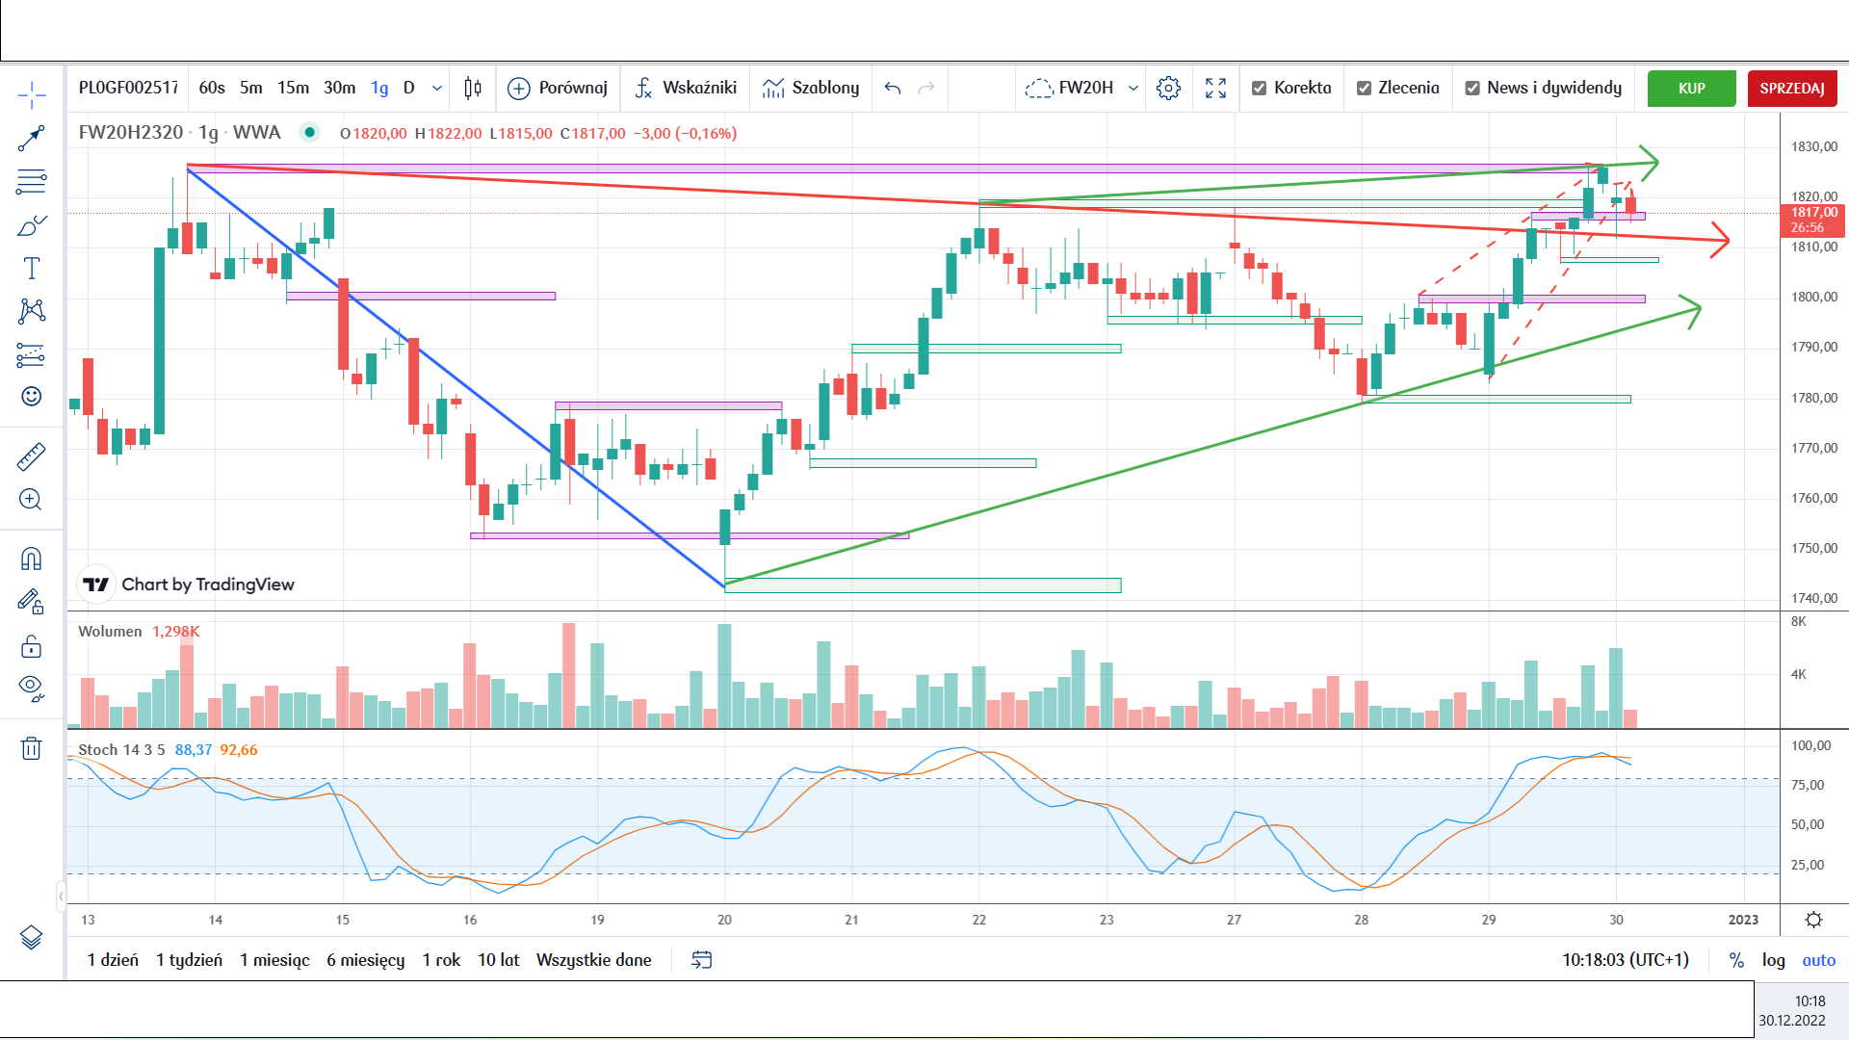1849x1040 pixels.
Task: Open Wskaźniki indicators dialog
Action: tap(686, 88)
